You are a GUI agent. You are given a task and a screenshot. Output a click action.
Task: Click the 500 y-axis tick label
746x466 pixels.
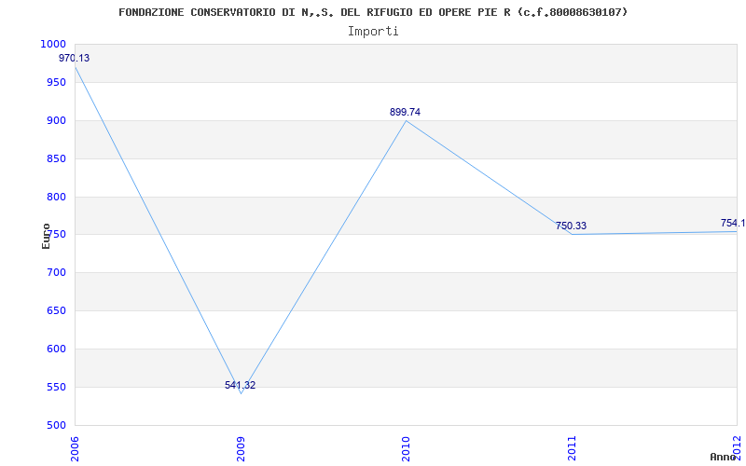tap(56, 425)
